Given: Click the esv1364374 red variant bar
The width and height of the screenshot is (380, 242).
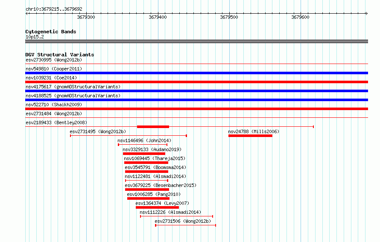Looking at the screenshot, I should 157,207.
